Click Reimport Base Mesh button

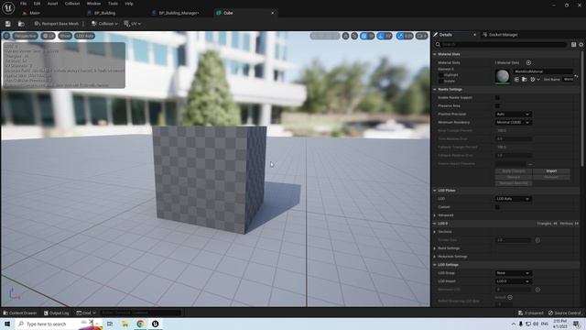57,24
